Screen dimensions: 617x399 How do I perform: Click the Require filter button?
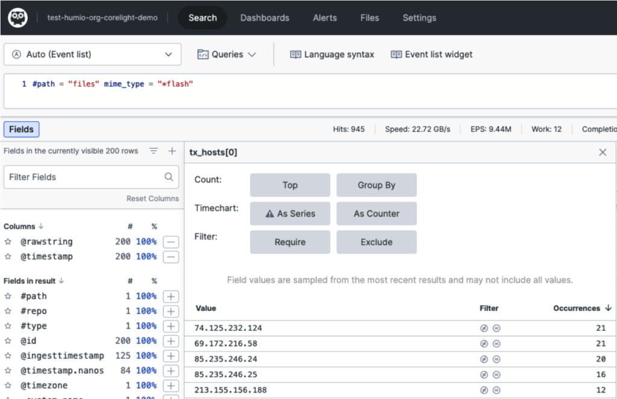click(290, 242)
